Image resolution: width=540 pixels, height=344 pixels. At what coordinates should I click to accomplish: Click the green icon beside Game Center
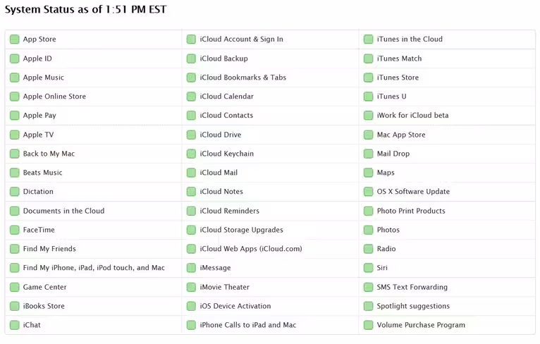click(15, 287)
